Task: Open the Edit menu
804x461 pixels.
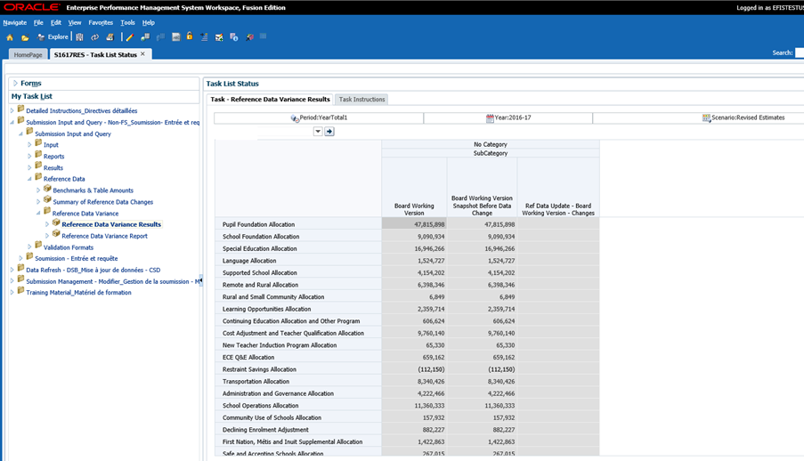Action: pos(56,22)
